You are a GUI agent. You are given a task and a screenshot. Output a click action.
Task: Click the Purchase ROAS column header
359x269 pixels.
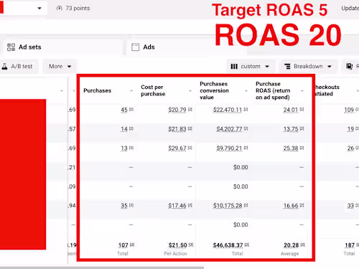click(273, 90)
